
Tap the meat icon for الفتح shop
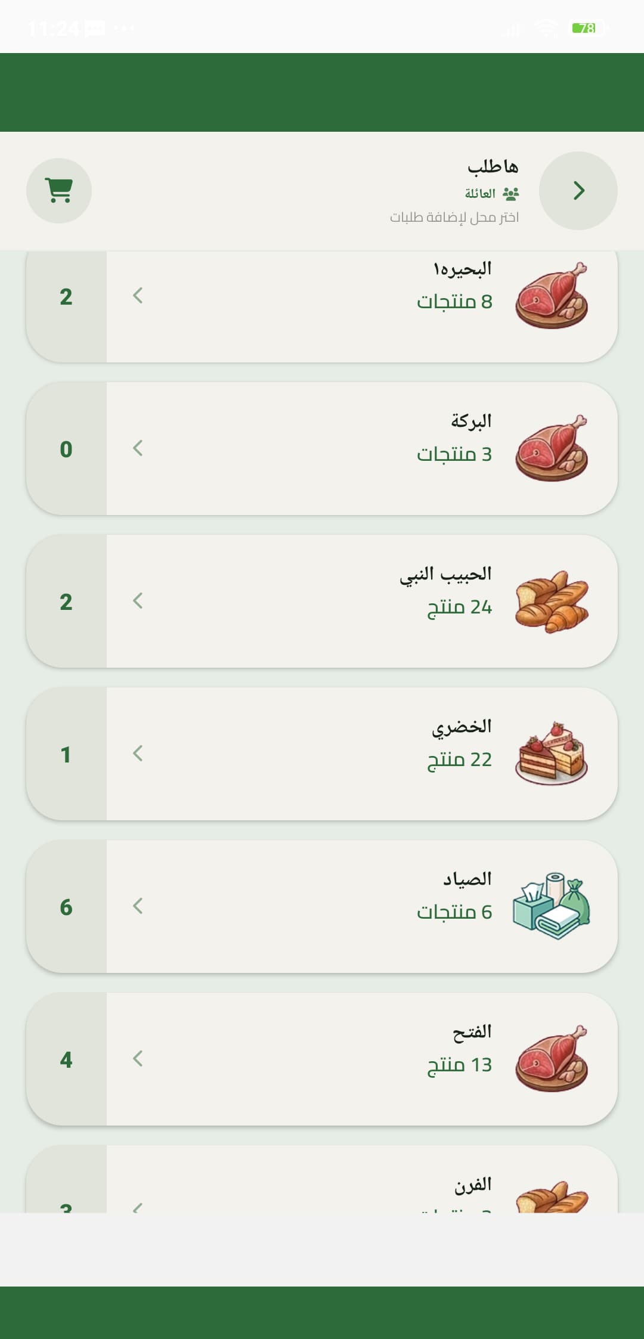[x=552, y=1059]
